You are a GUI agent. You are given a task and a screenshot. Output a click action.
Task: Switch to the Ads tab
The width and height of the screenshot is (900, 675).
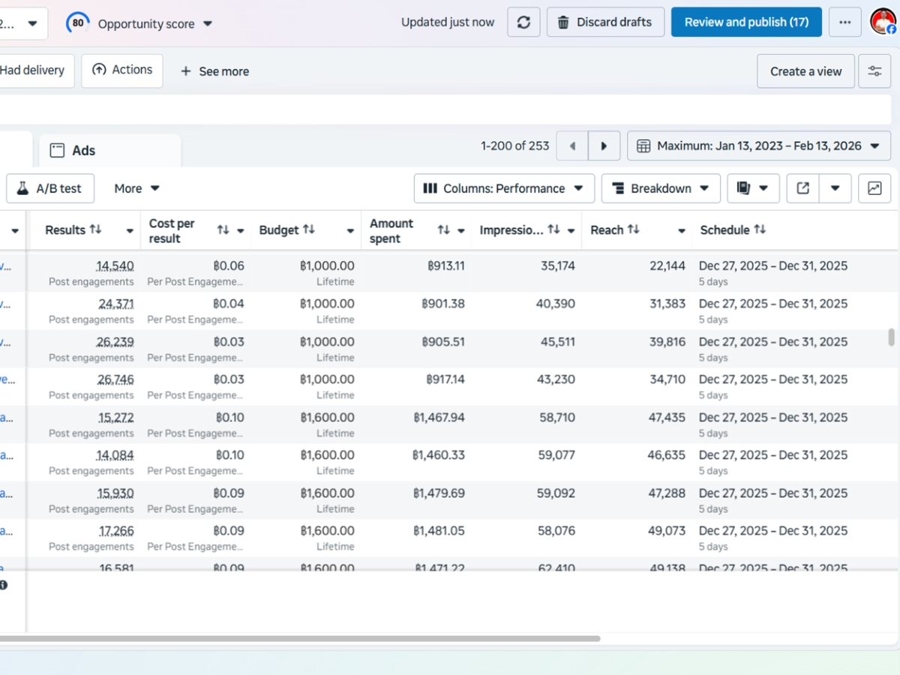[x=82, y=150]
